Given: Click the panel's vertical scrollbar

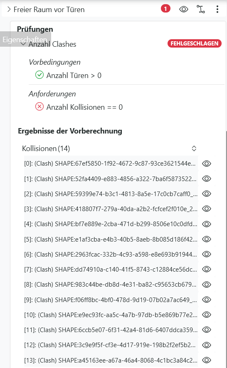Looking at the screenshot, I should tap(226, 249).
